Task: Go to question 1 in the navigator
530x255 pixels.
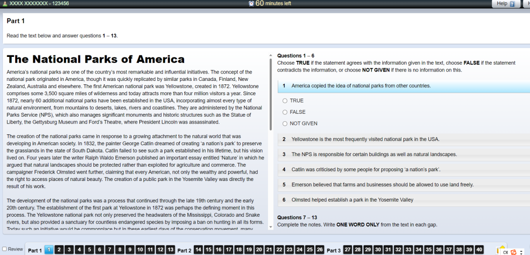Action: pyautogui.click(x=49, y=250)
